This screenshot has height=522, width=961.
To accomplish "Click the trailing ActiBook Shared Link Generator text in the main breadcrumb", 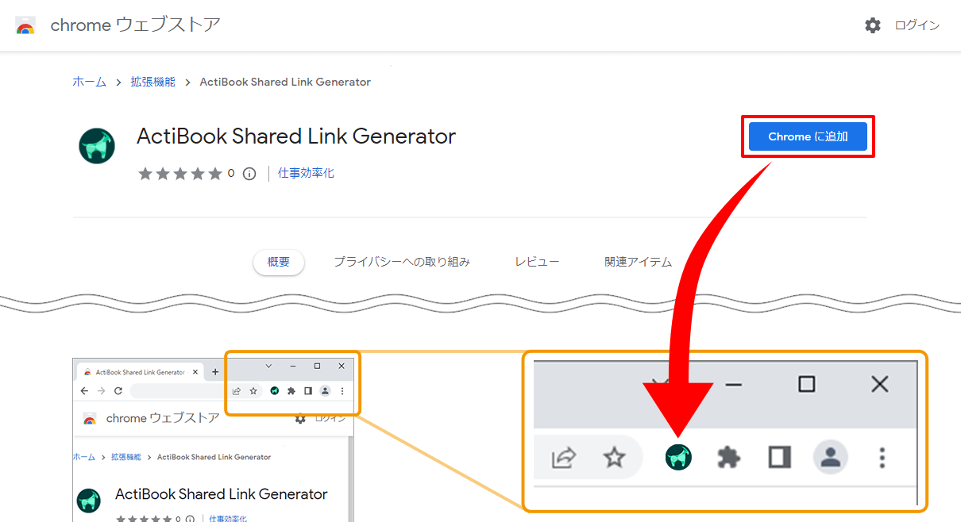I will [x=285, y=82].
